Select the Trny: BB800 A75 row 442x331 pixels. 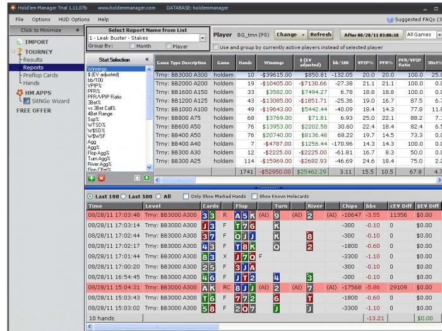[298, 118]
